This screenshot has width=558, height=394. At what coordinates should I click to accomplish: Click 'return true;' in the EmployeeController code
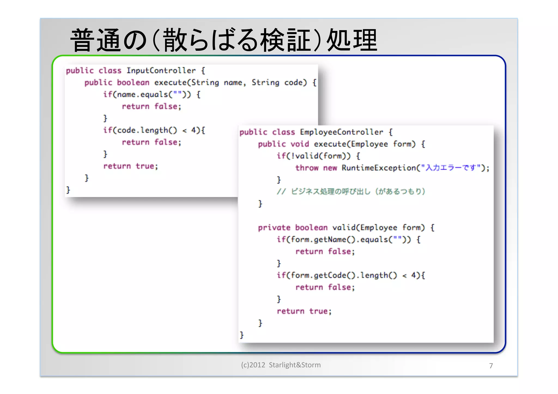tap(304, 311)
